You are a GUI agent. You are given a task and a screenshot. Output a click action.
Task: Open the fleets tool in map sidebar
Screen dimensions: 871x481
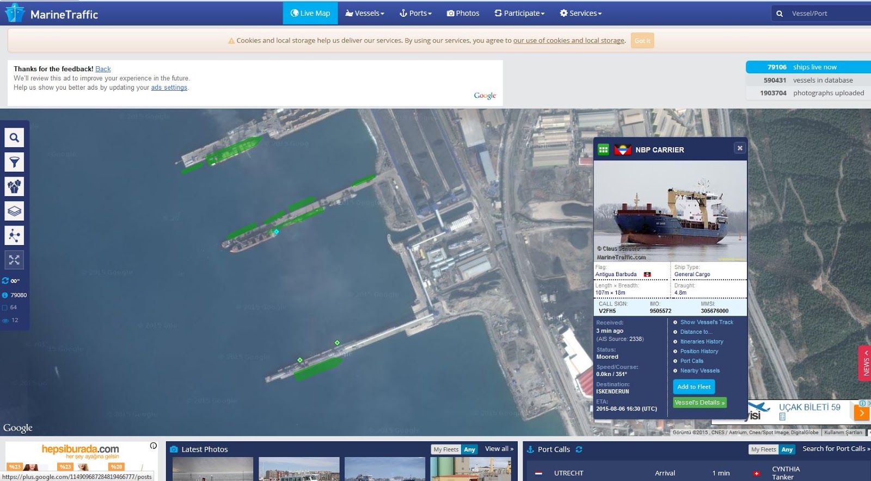14,186
